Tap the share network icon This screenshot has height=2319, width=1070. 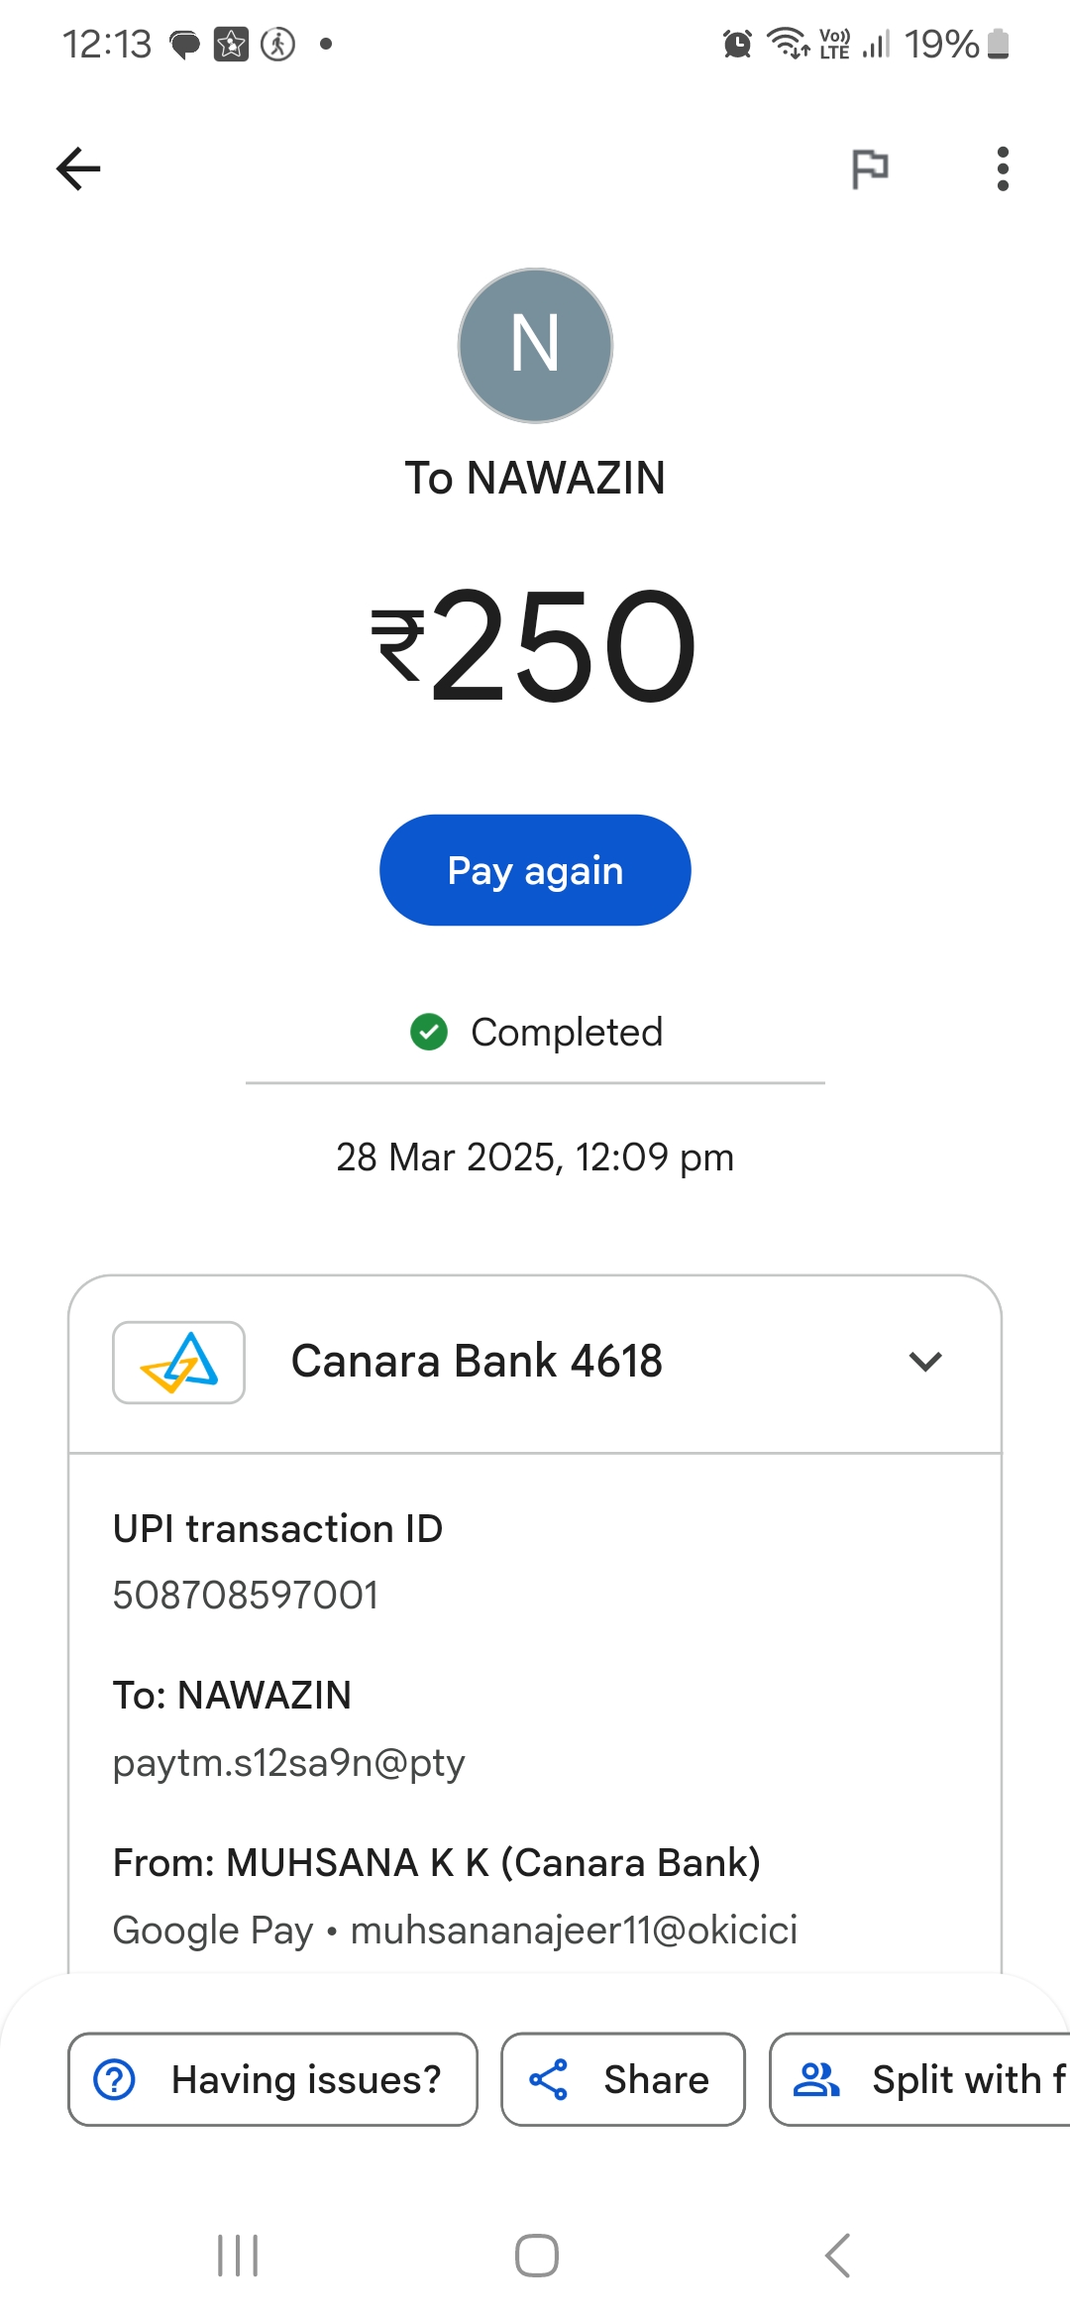(548, 2079)
